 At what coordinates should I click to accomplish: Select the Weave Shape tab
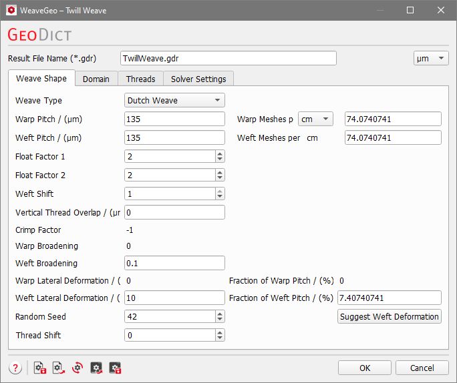41,78
